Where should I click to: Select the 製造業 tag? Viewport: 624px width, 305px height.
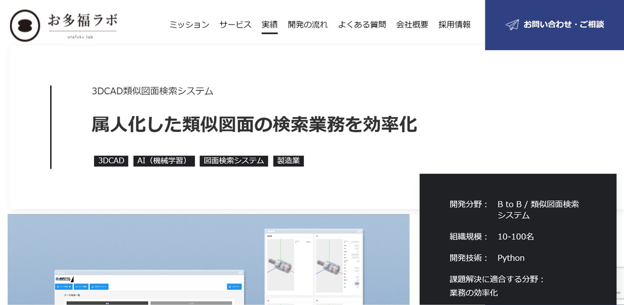point(289,161)
